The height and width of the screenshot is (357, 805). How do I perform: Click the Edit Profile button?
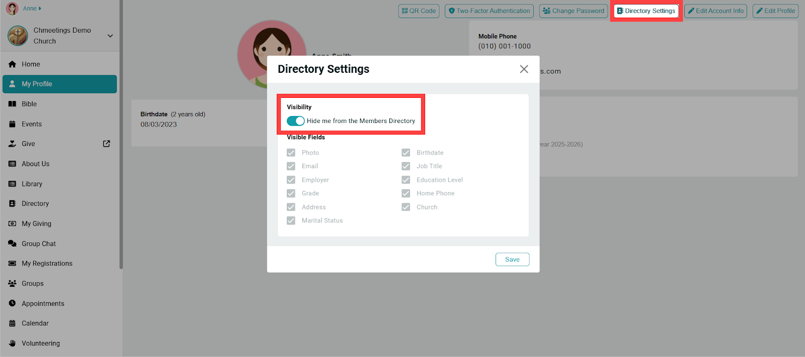775,11
